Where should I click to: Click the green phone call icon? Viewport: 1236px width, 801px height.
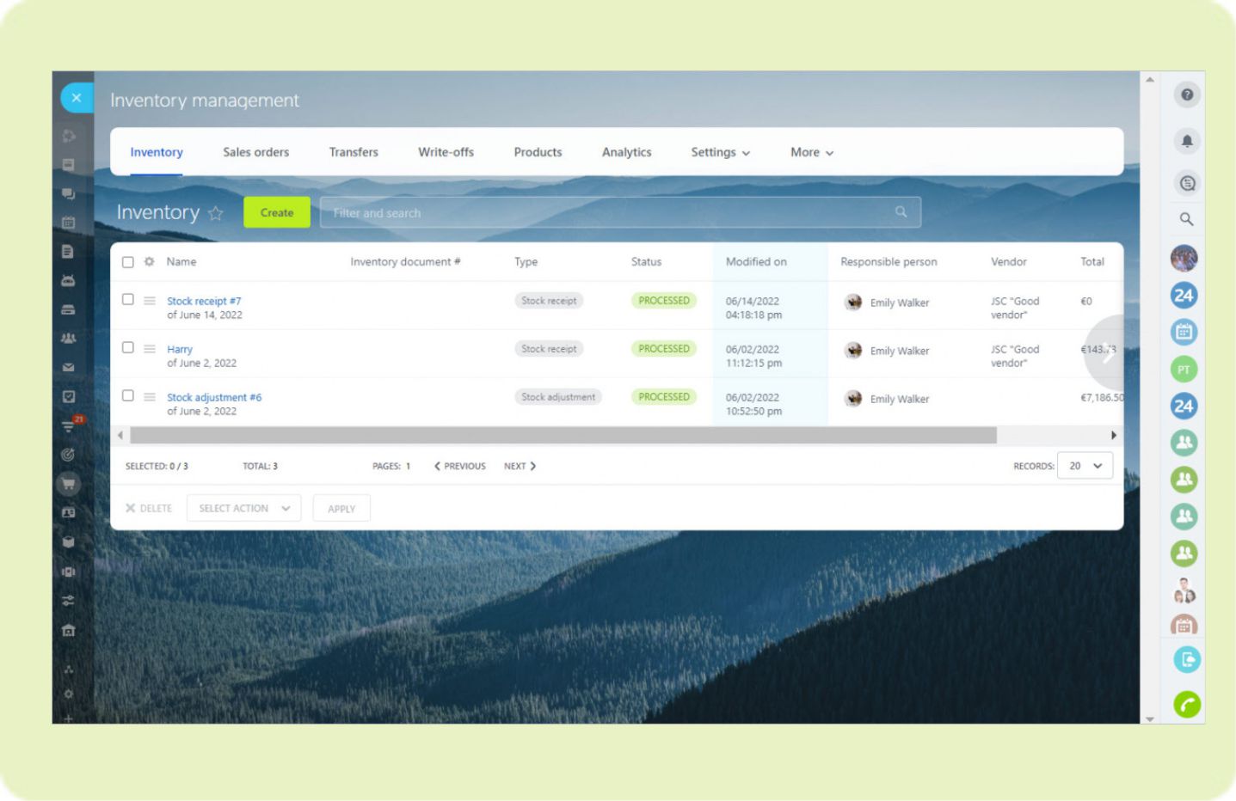tap(1187, 705)
